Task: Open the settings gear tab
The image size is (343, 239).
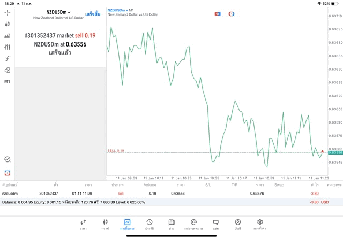Action: coord(260,225)
